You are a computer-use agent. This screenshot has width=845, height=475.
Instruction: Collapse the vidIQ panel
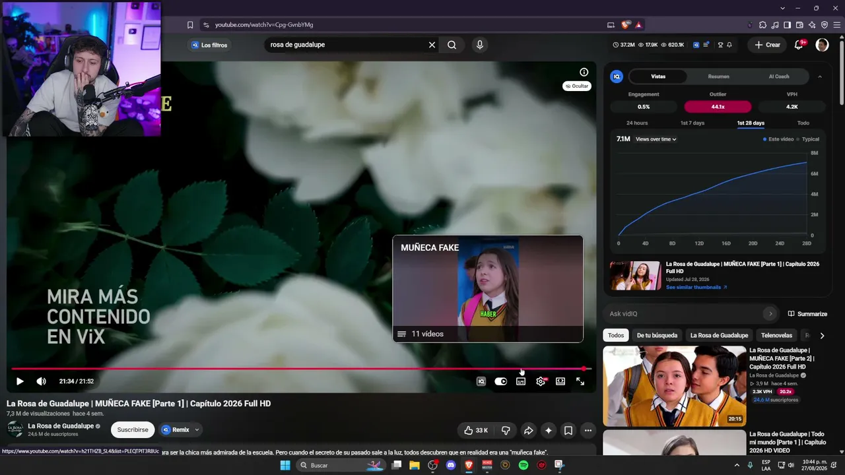[x=820, y=77]
